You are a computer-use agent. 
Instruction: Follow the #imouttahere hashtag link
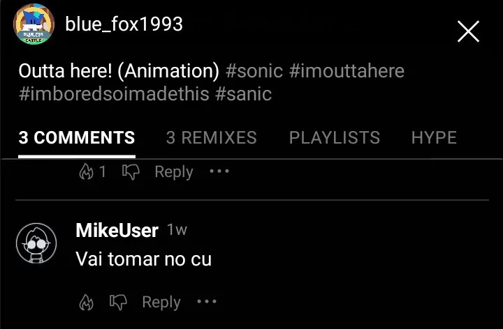[346, 71]
